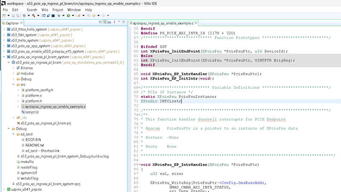Select system.bif file
The image size is (341, 192).
pos(29,173)
